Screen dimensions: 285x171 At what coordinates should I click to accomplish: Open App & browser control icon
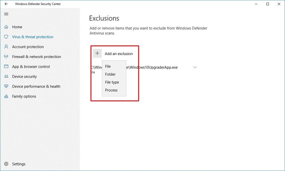tap(6, 67)
